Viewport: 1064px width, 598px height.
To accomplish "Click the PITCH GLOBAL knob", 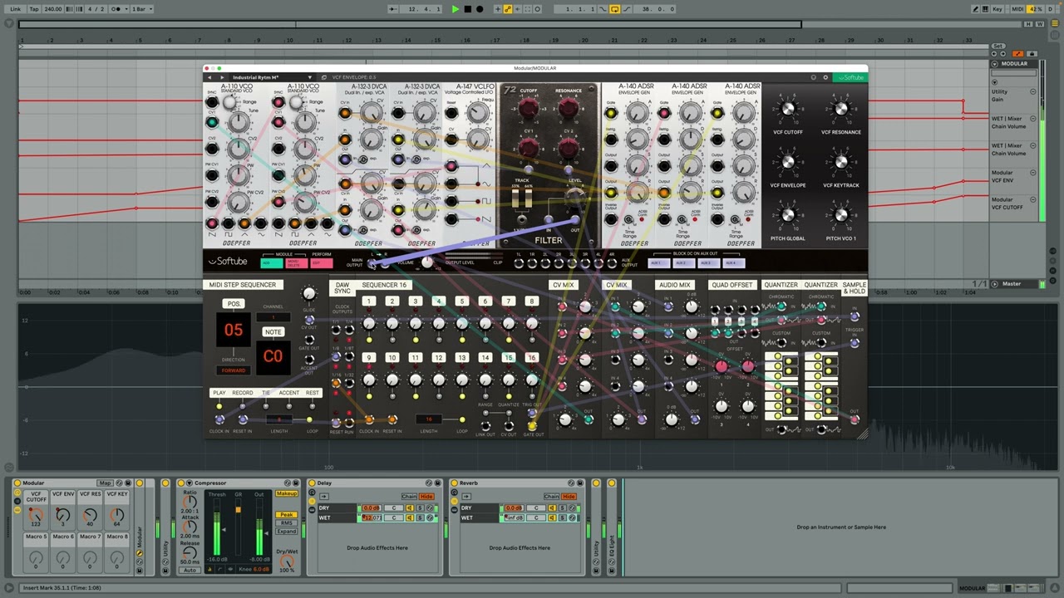I will click(787, 215).
